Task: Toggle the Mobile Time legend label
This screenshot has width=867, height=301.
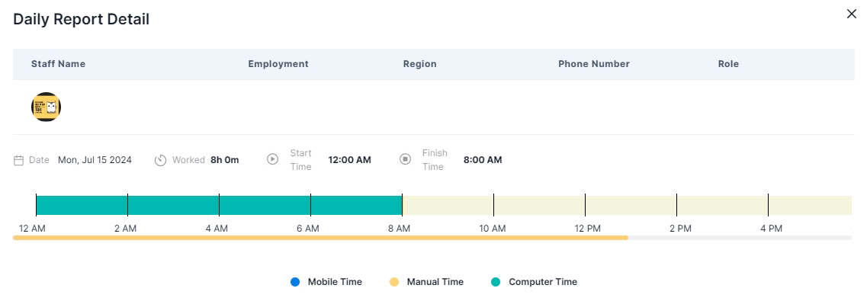Action: [335, 282]
